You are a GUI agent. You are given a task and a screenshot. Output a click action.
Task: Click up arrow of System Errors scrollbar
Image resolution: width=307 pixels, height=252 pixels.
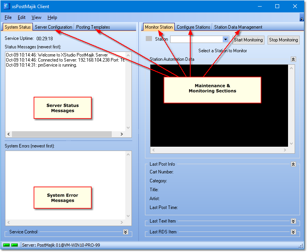(128, 154)
